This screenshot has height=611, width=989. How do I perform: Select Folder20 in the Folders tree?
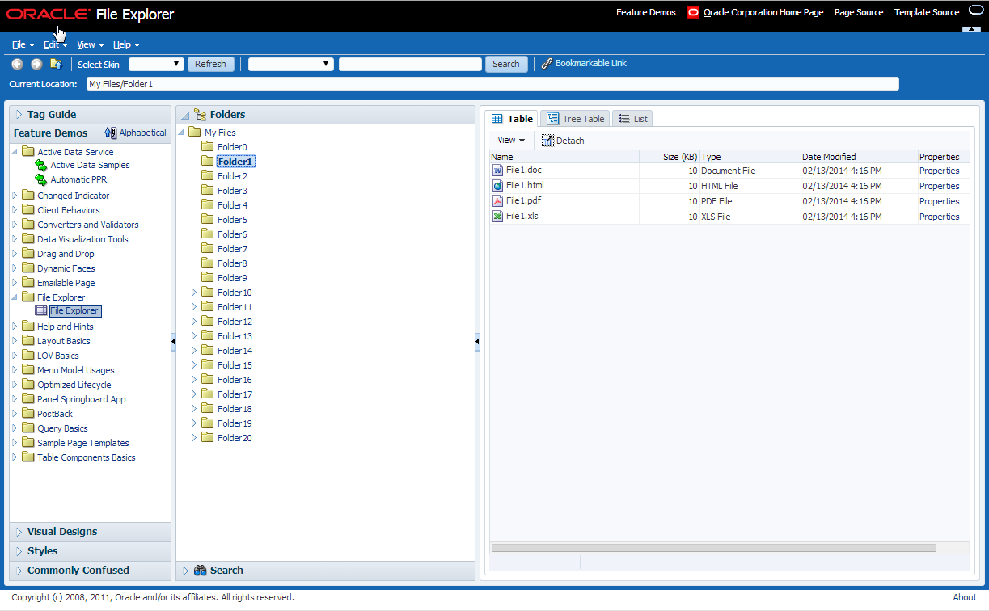coord(235,438)
